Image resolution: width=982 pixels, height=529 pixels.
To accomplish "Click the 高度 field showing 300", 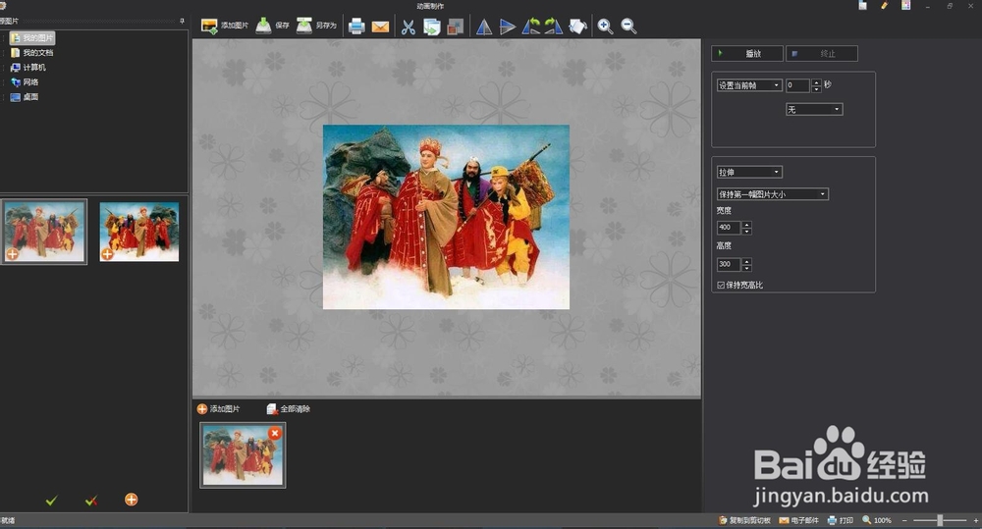I will [729, 264].
